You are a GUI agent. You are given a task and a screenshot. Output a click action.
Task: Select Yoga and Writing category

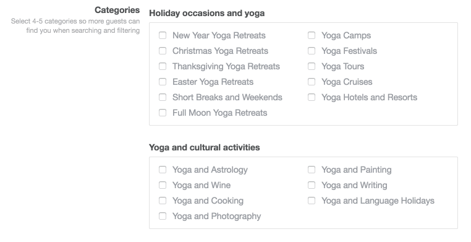pyautogui.click(x=312, y=185)
